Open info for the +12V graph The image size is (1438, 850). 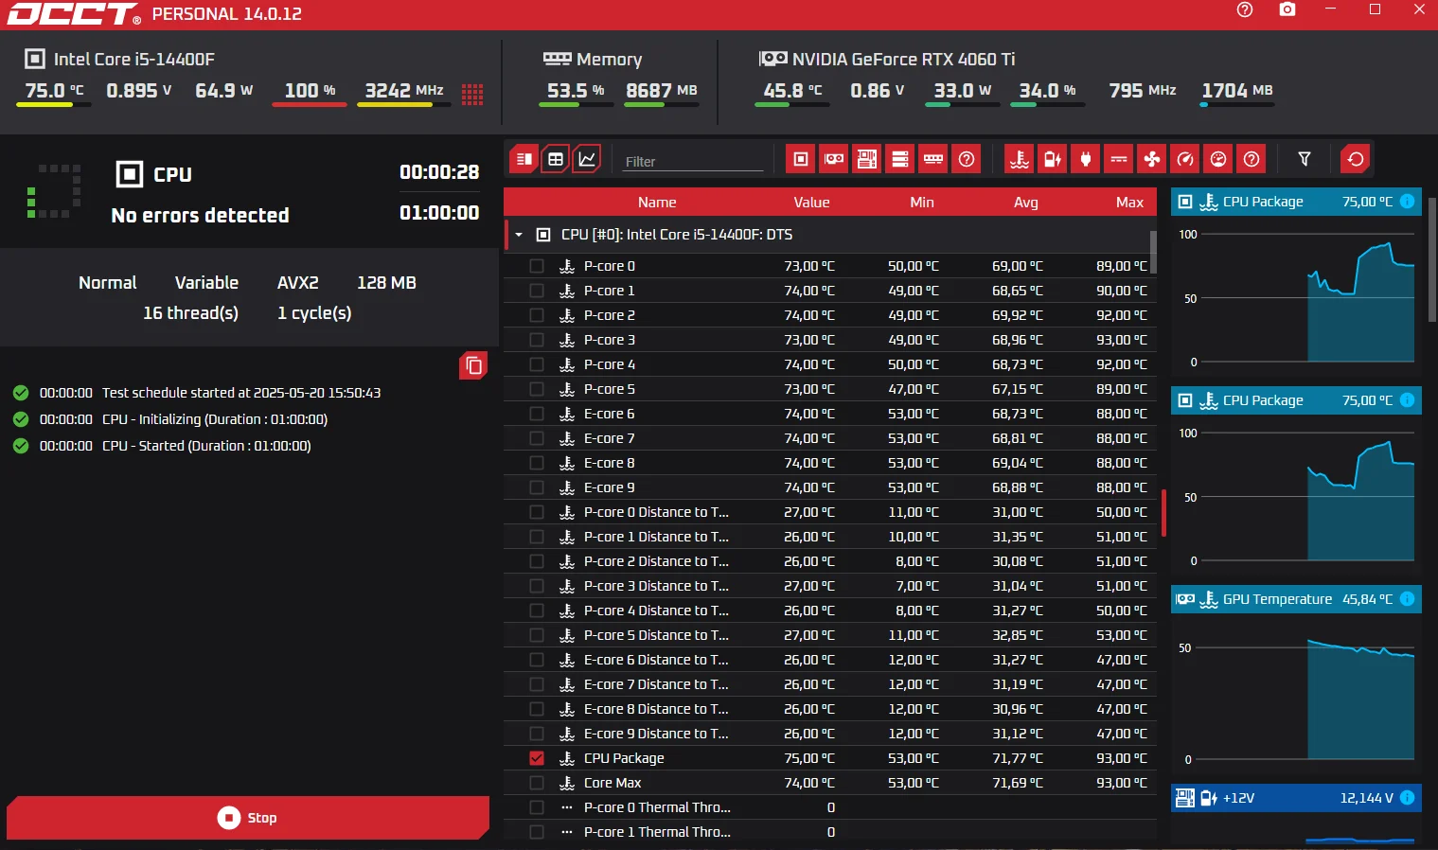coord(1407,798)
